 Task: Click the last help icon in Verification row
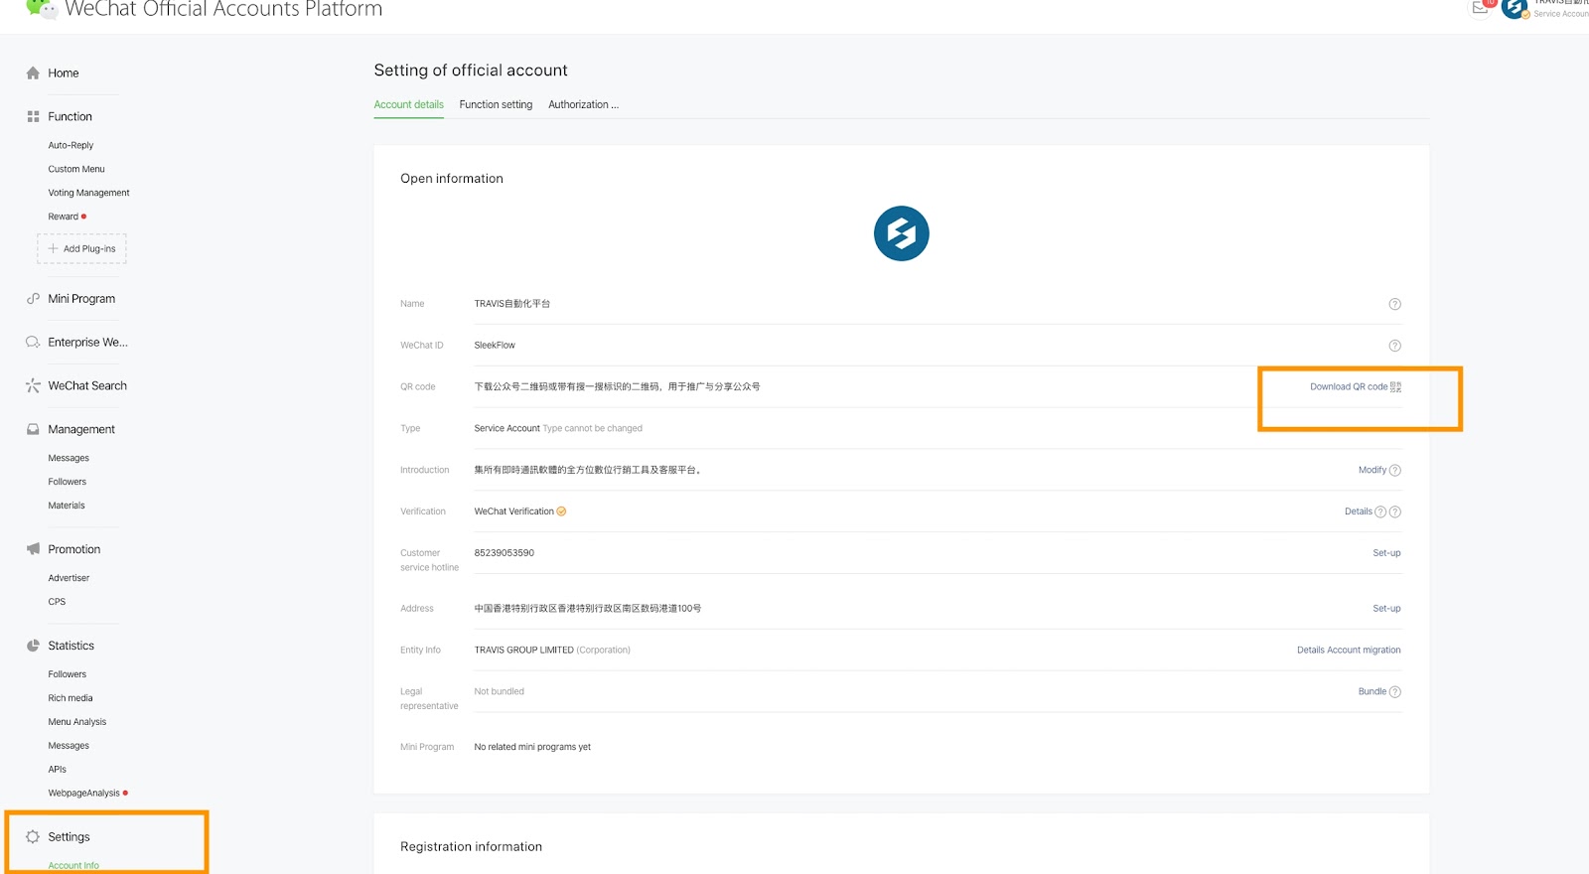(x=1394, y=512)
